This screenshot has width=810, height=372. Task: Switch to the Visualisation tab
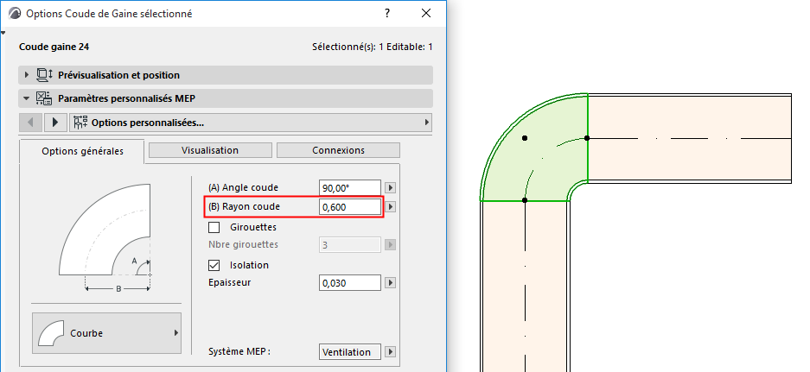210,151
